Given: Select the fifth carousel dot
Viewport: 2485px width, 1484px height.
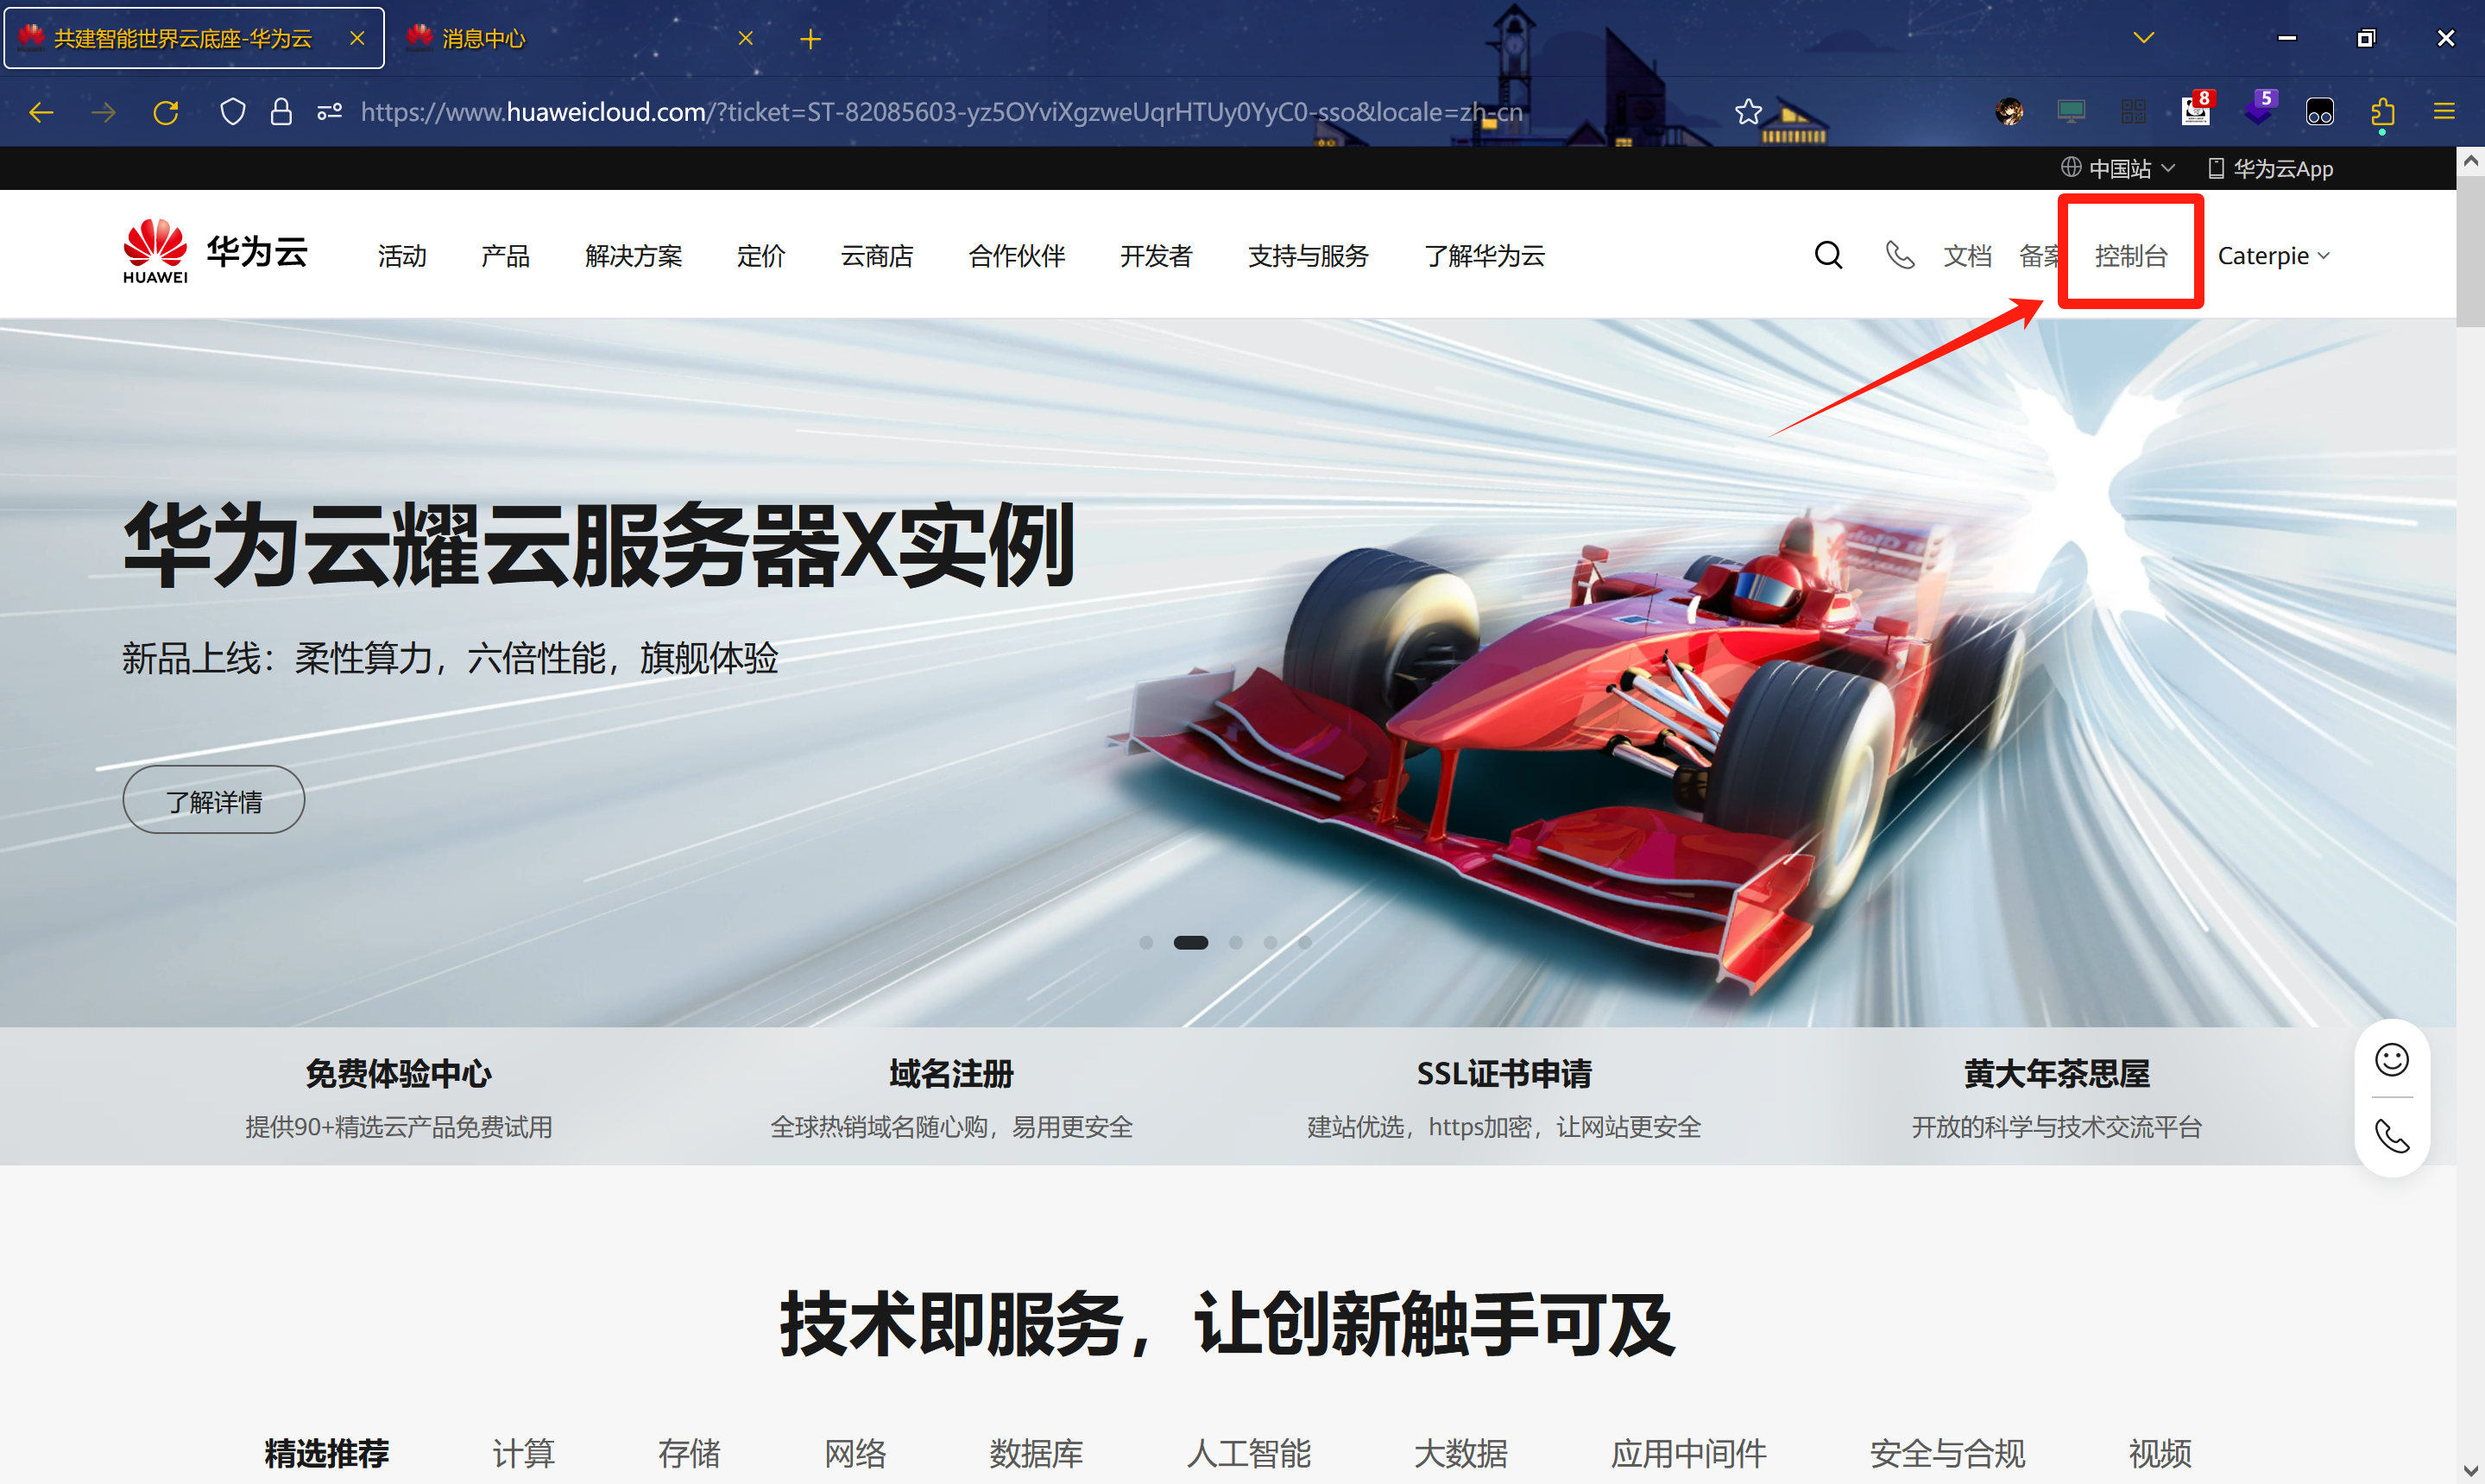Looking at the screenshot, I should point(1304,942).
